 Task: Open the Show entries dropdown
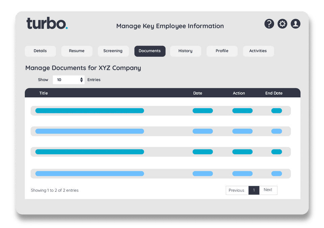click(69, 80)
